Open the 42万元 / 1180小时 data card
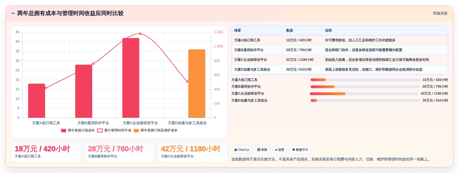This screenshot has width=459, height=173. (x=192, y=152)
